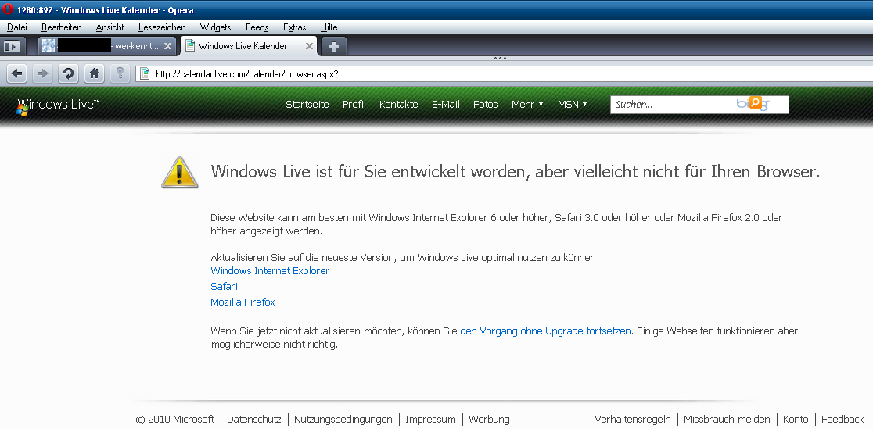Follow the Safari download link
873x429 pixels.
tap(224, 287)
